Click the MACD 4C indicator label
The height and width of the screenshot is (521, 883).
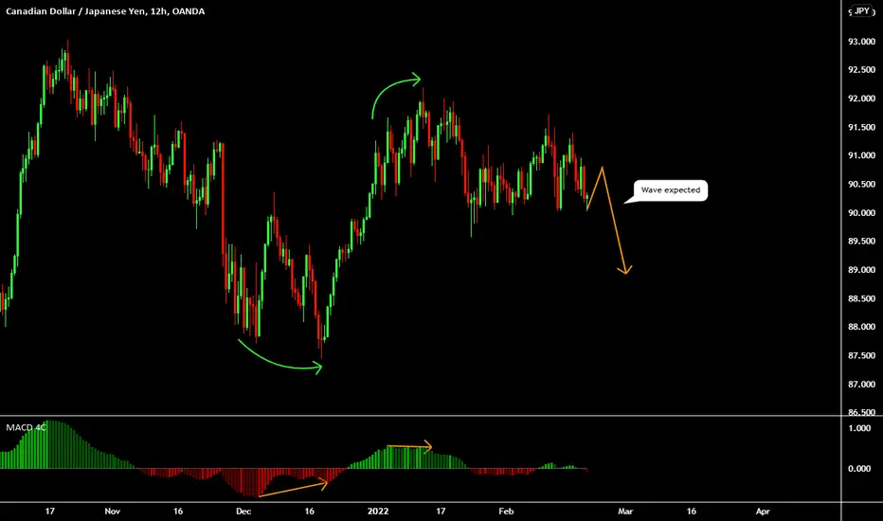(26, 427)
